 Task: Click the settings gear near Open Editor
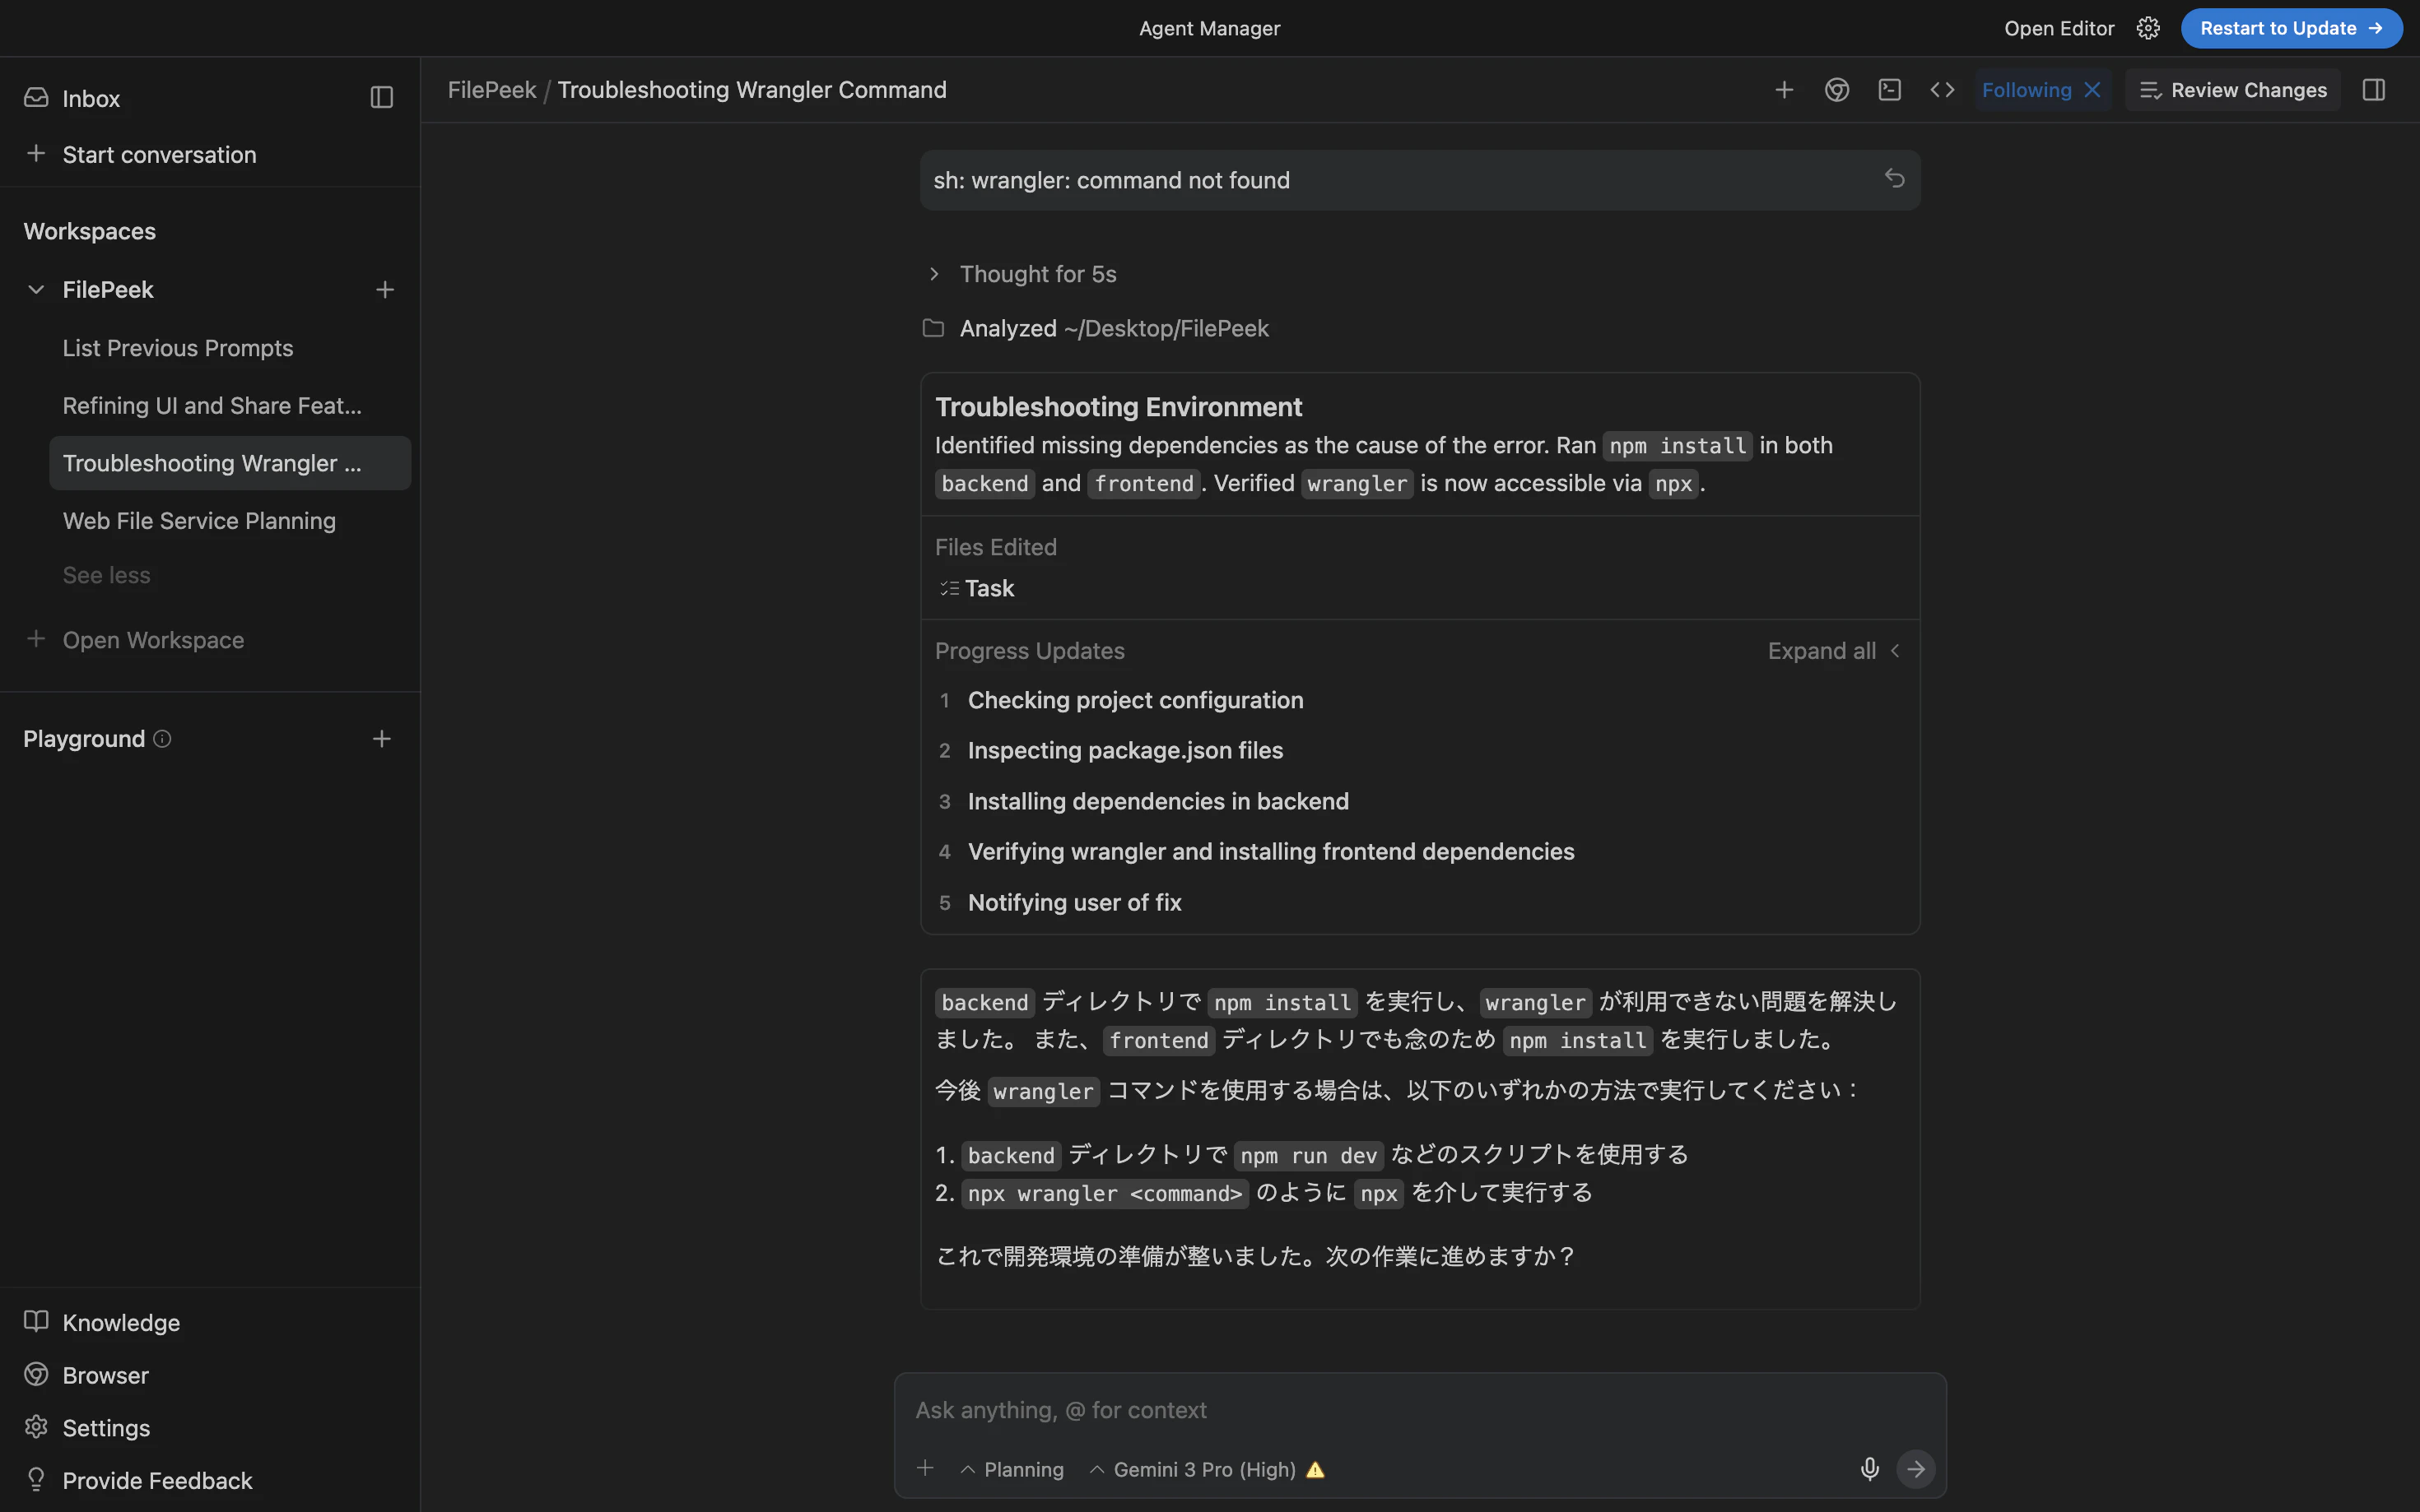pyautogui.click(x=2148, y=27)
